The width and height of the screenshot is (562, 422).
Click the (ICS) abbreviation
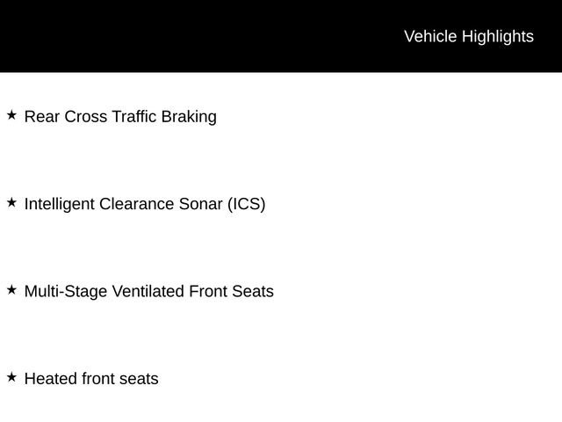tap(247, 204)
